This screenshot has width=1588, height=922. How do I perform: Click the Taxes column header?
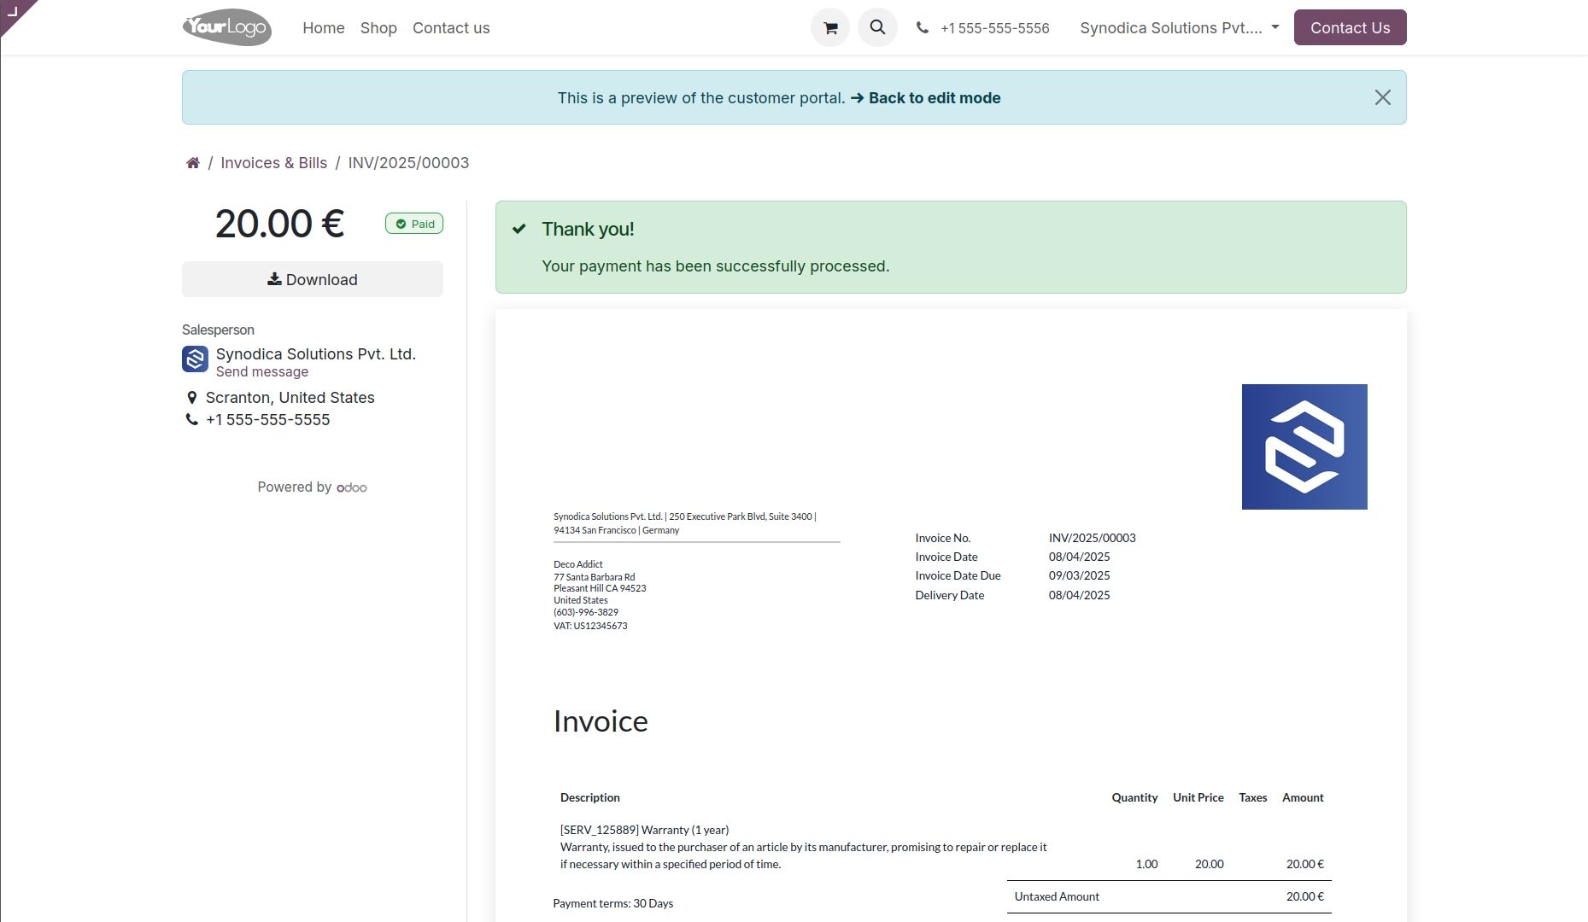pyautogui.click(x=1253, y=797)
